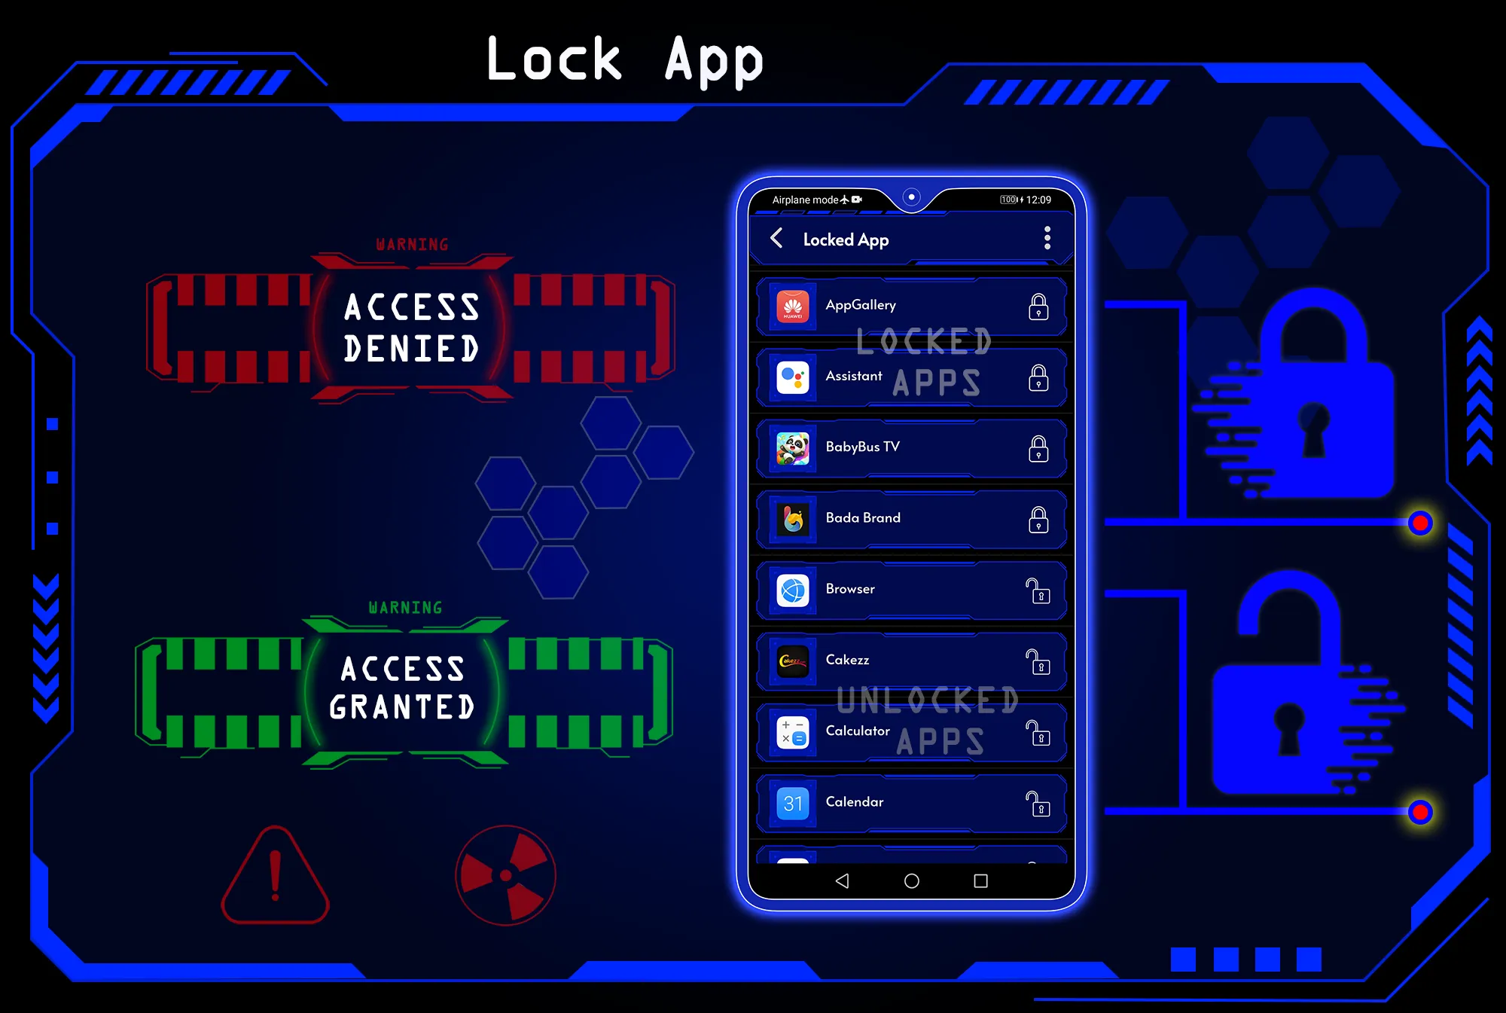The height and width of the screenshot is (1013, 1506).
Task: Select the Locked App screen title
Action: point(846,239)
